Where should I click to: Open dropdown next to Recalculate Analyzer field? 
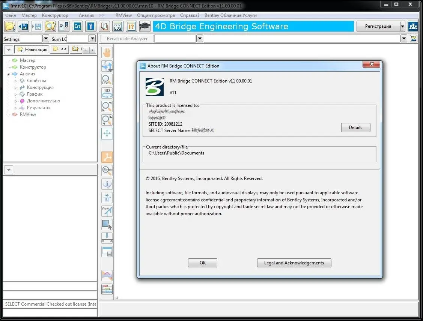coord(200,39)
